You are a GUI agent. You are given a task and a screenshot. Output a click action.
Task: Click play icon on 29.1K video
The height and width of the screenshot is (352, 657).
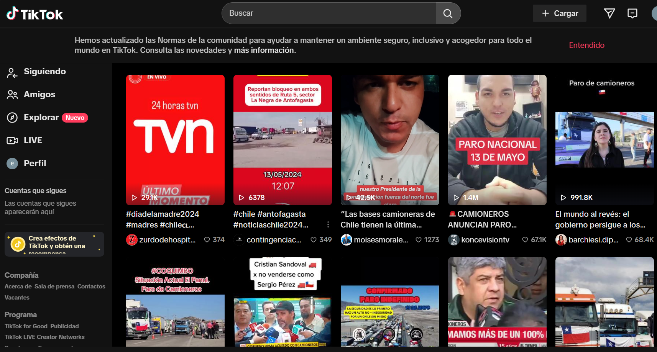tap(134, 198)
